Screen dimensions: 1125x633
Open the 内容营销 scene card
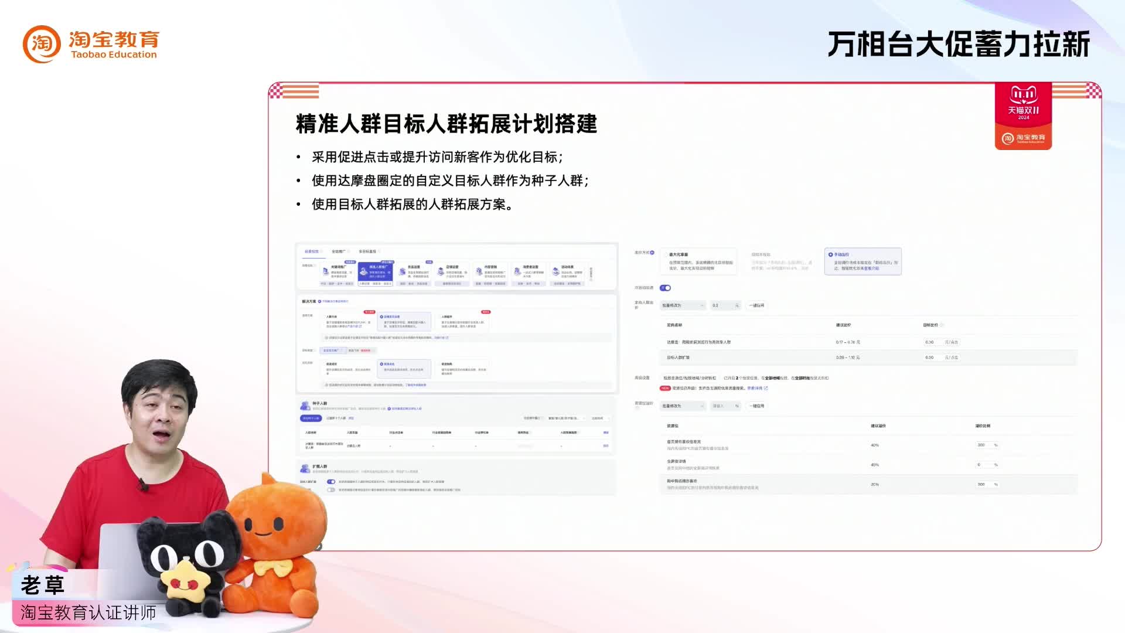[489, 271]
